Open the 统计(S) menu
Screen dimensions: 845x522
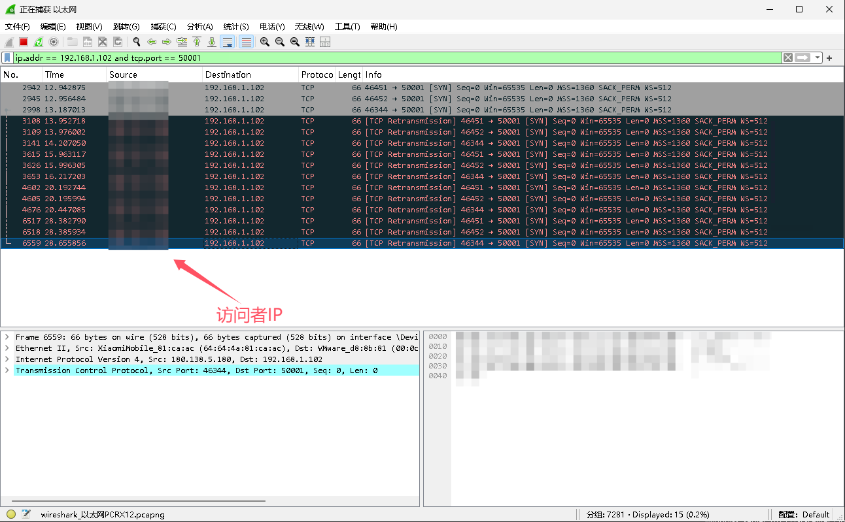235,27
